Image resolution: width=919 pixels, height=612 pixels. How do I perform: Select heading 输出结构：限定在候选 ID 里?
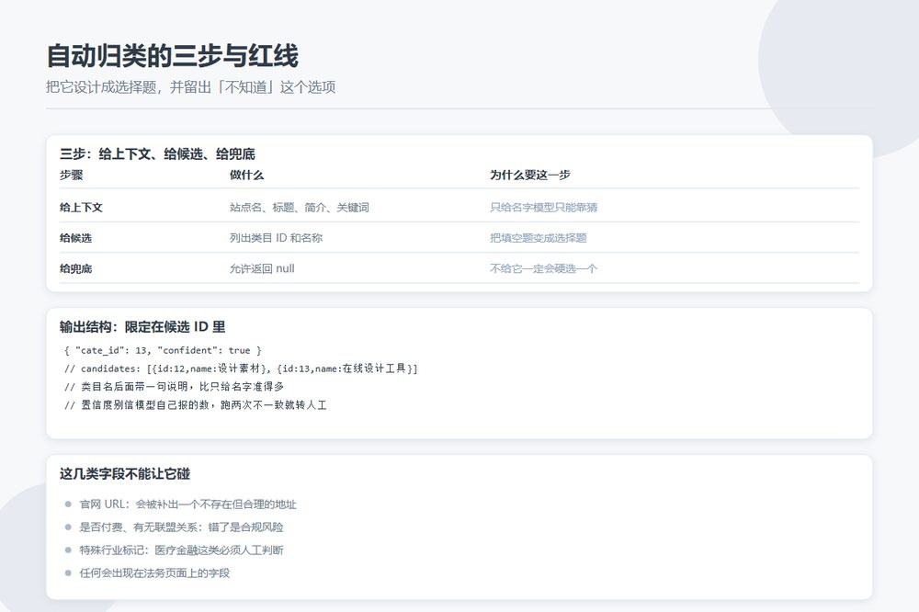(142, 326)
